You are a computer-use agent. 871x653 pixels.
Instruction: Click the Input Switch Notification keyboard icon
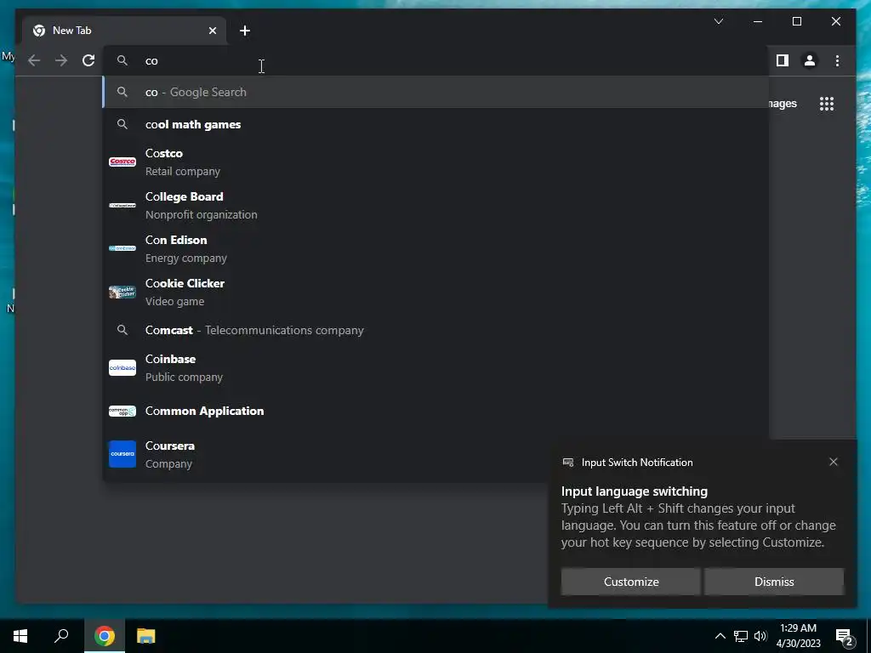click(x=567, y=463)
